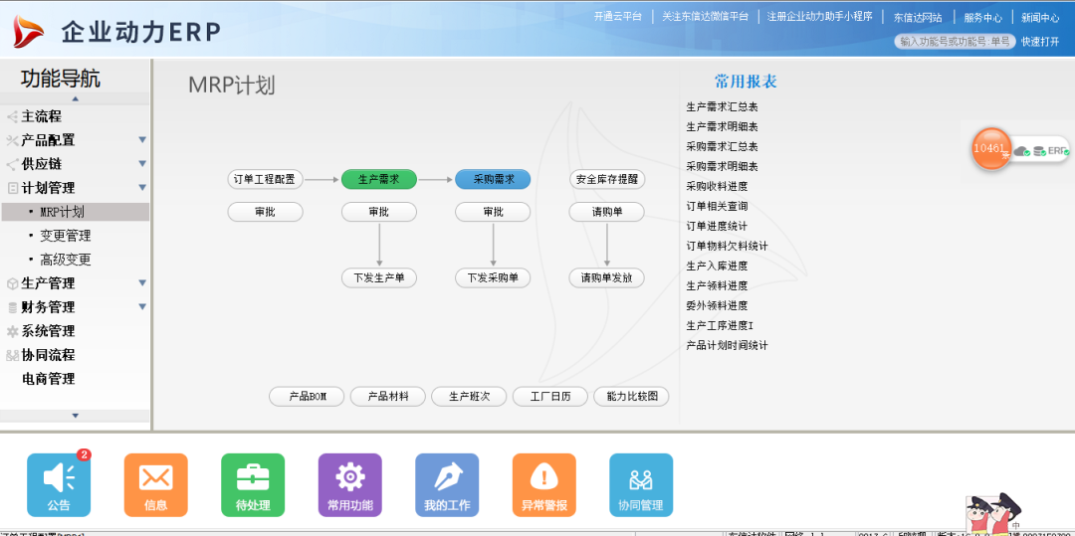Viewport: 1075px width, 536px height.
Task: Open the 异常警报 alert icon
Action: point(544,484)
